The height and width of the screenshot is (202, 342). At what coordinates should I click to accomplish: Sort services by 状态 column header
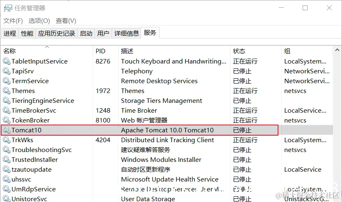point(256,51)
